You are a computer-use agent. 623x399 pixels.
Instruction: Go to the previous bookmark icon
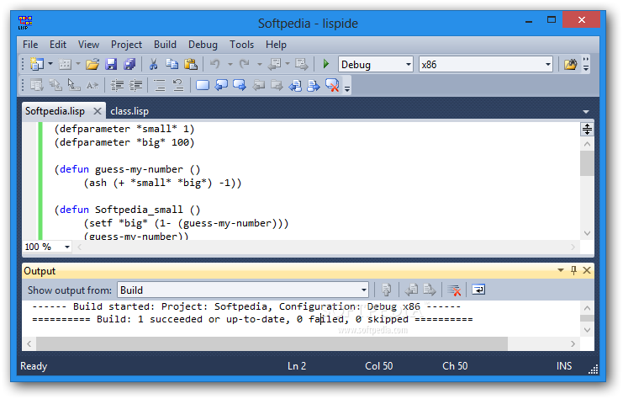tap(221, 85)
